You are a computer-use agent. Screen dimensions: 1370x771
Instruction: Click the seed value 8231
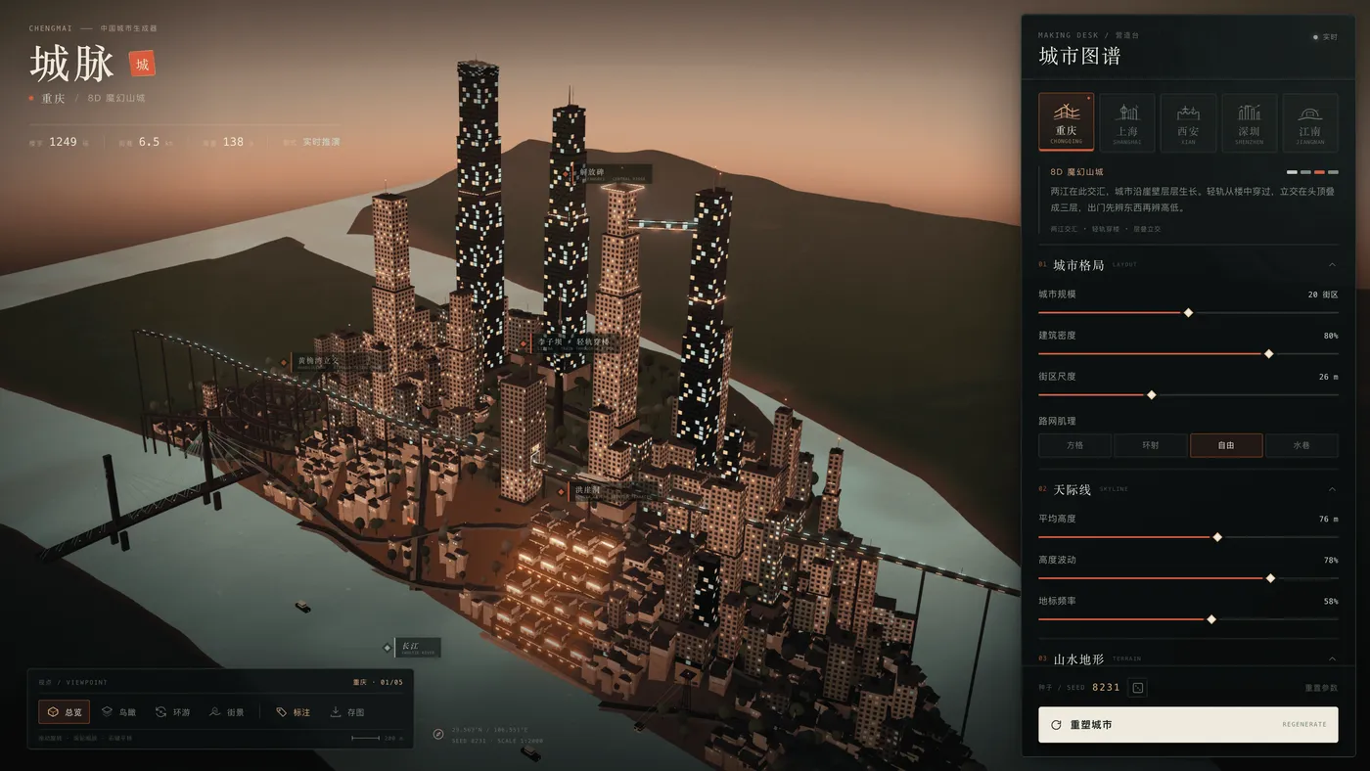pos(1106,688)
